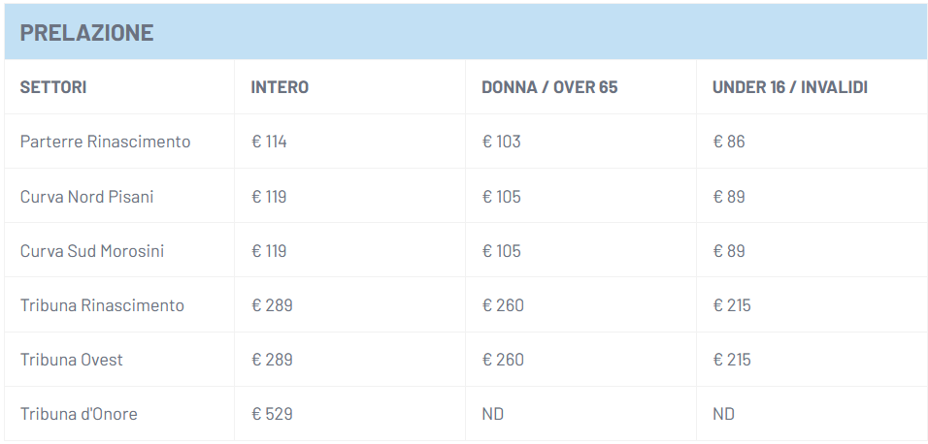Click the € 529 Tribuna d'Onore price
928x444 pixels.
272,414
